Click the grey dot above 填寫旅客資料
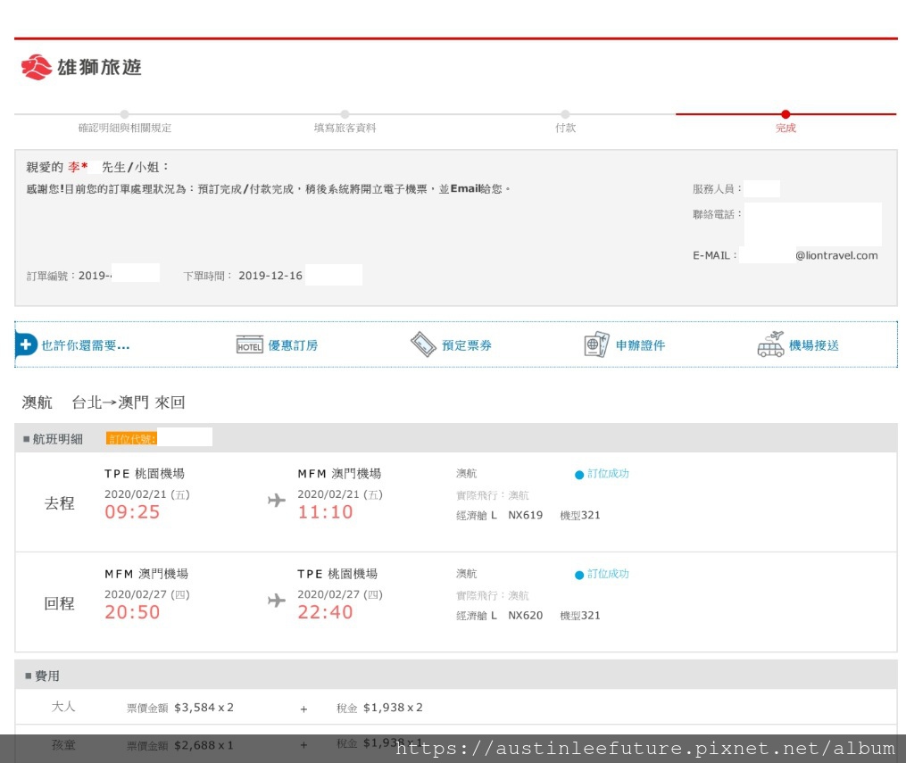Viewport: 906px width, 763px height. (345, 114)
